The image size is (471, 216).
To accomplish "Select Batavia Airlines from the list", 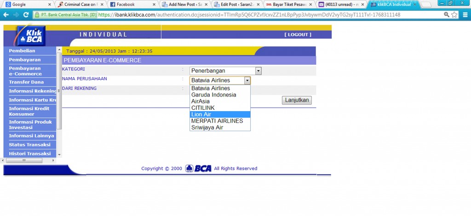I will [x=220, y=88].
